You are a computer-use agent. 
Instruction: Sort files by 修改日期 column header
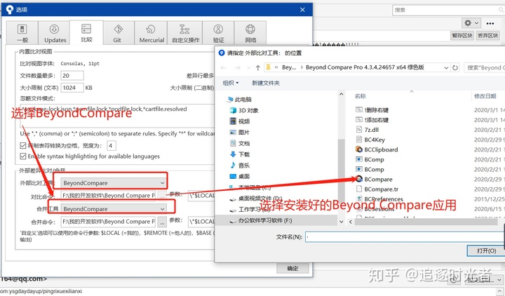pos(485,96)
